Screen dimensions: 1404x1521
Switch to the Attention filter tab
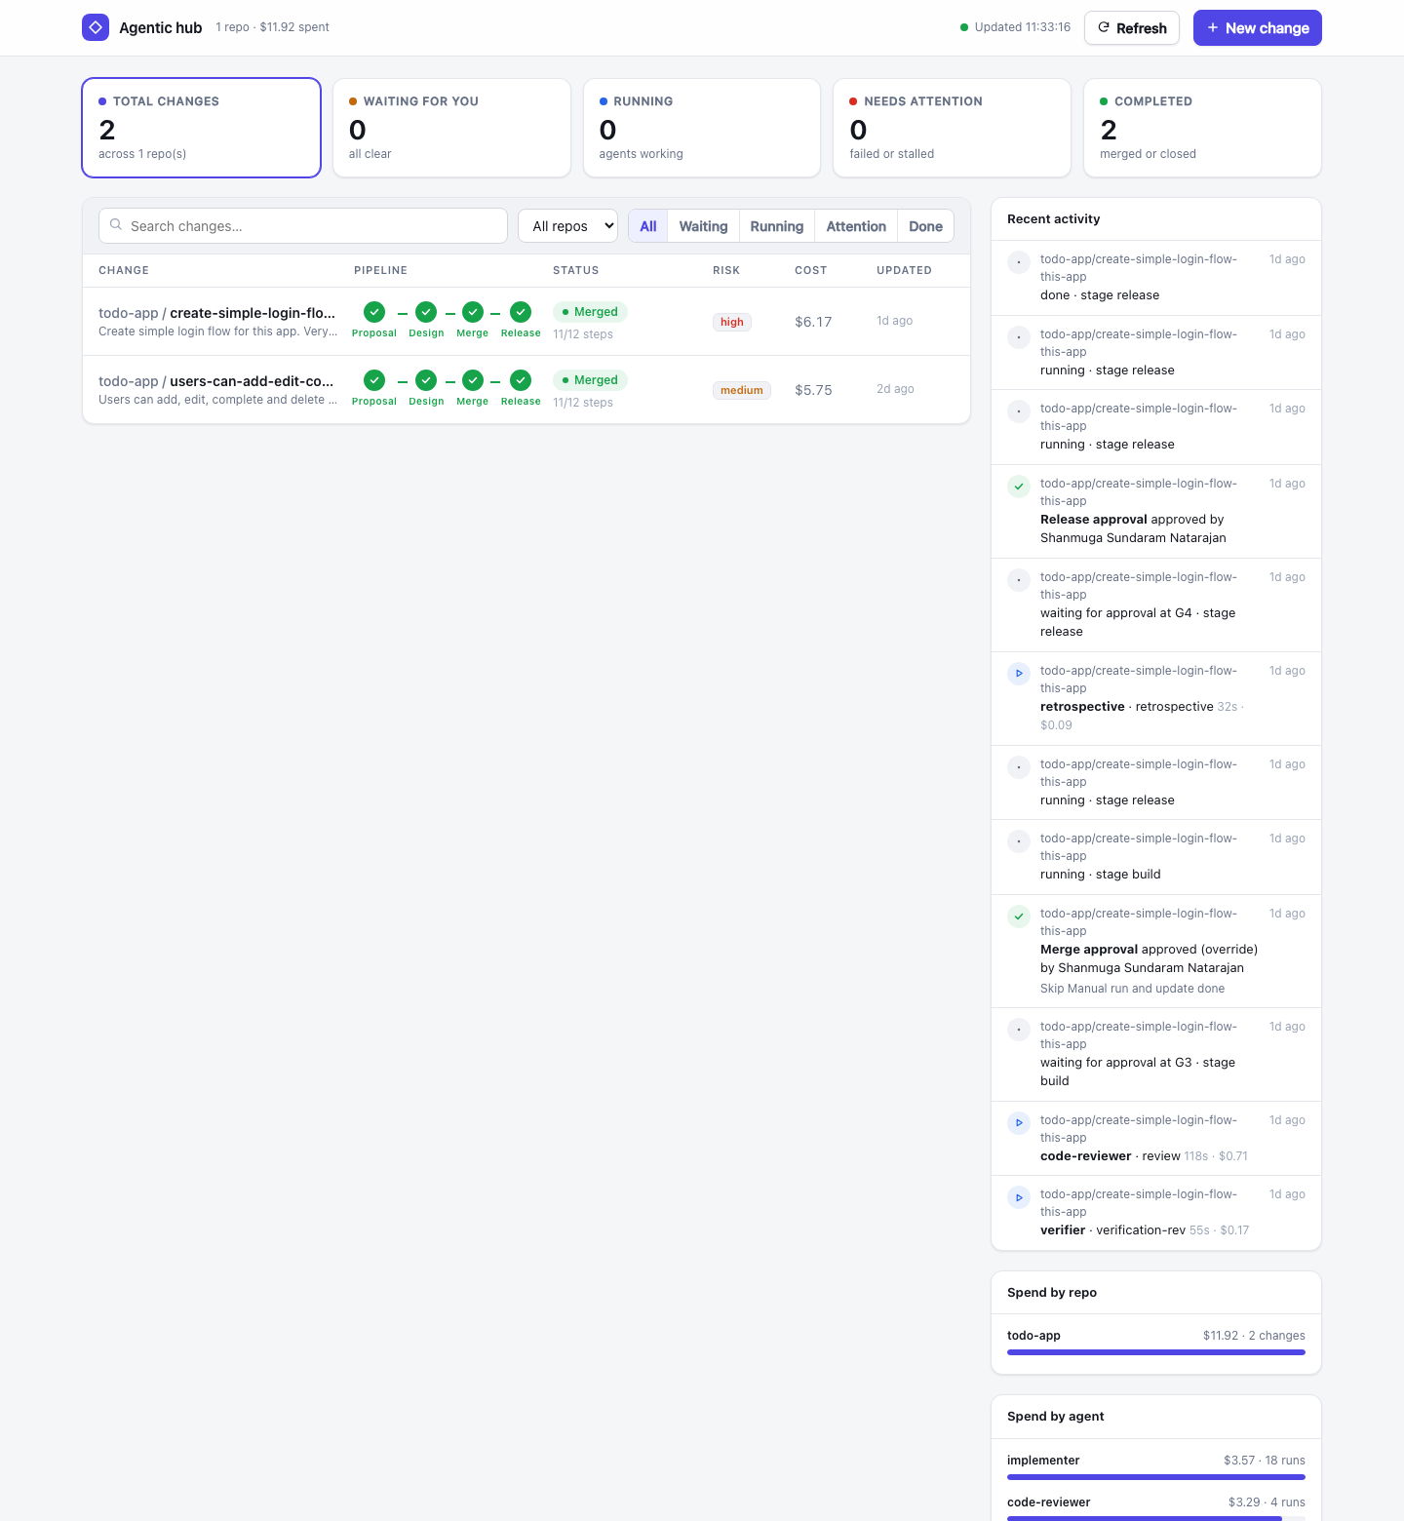(856, 226)
